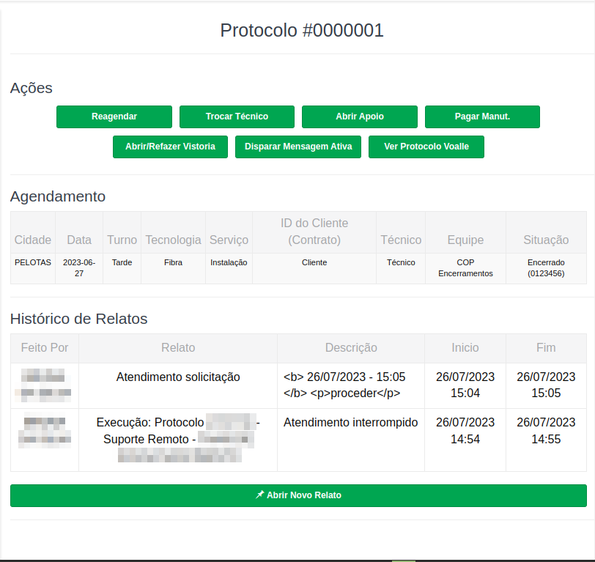
Task: Click the Situação column header
Action: pyautogui.click(x=546, y=240)
